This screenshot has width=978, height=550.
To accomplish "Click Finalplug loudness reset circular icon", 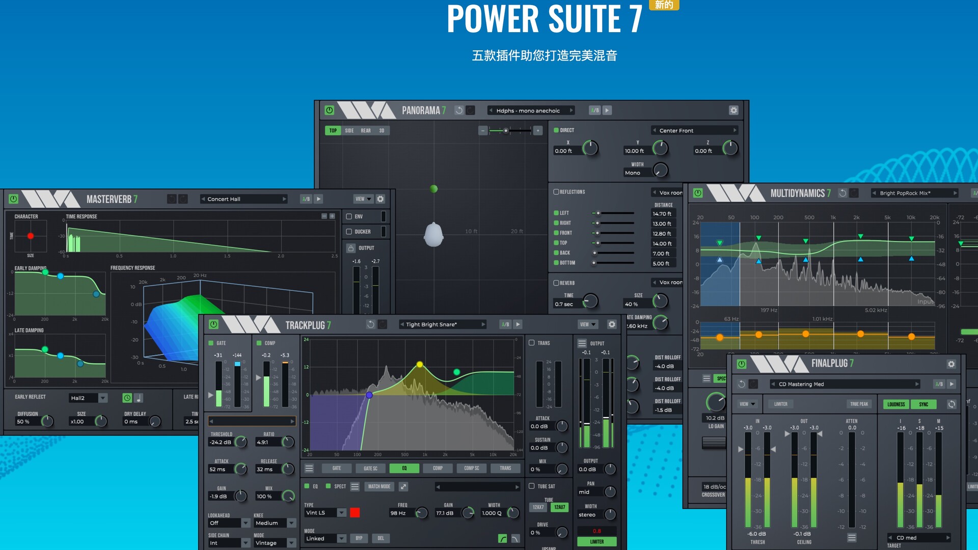I will click(x=952, y=404).
